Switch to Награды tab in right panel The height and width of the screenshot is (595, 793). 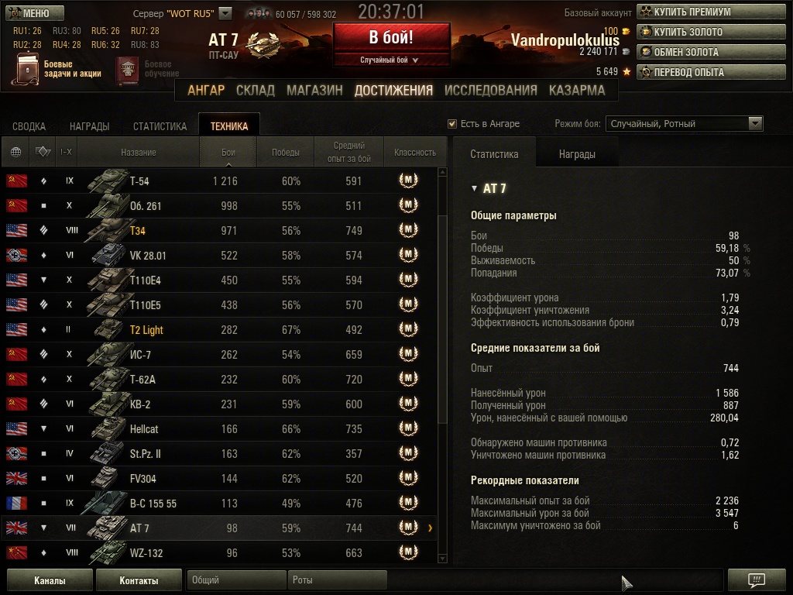pyautogui.click(x=576, y=154)
